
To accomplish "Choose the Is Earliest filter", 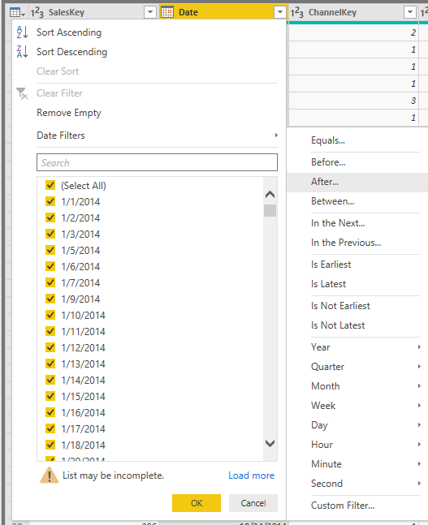I will (331, 265).
